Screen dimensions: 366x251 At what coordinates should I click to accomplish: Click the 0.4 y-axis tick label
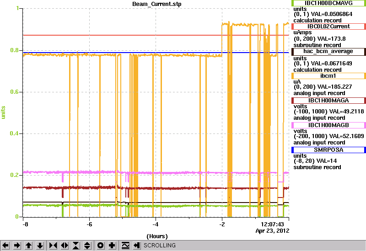(x=15, y=134)
